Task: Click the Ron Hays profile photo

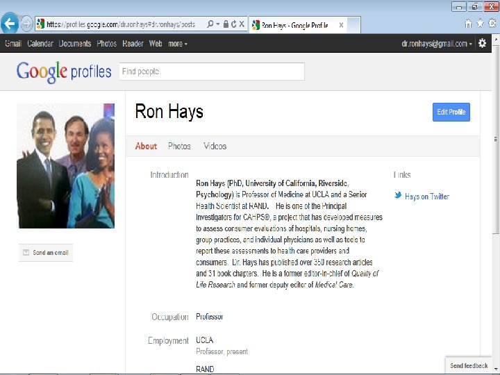Action: coord(66,166)
